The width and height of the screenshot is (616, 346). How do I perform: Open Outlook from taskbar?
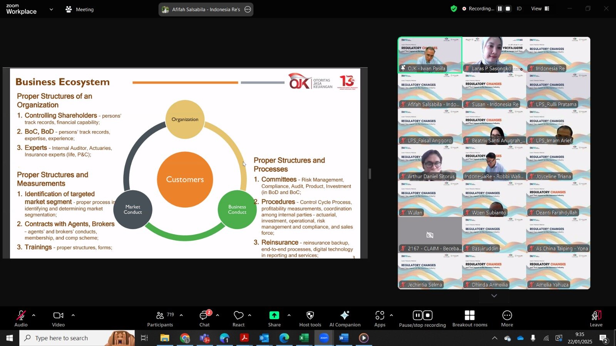click(x=264, y=338)
